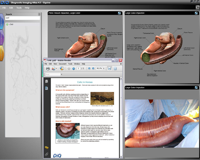The height and width of the screenshot is (160, 200).
Task: Click the search text field
Action: point(23,18)
